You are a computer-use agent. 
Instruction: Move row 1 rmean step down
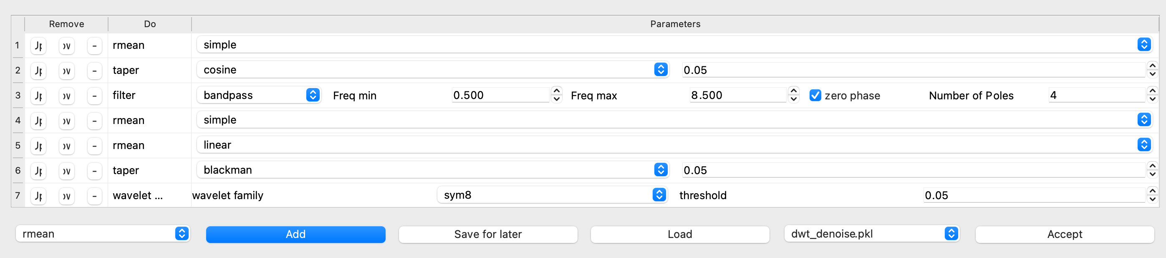pos(66,46)
